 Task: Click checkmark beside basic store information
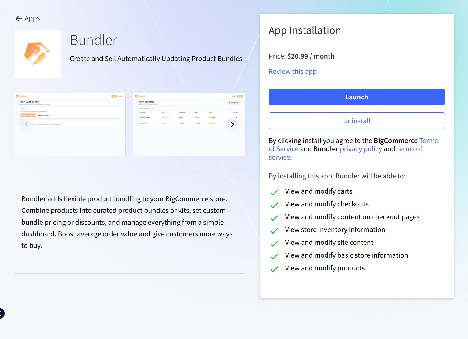274,256
